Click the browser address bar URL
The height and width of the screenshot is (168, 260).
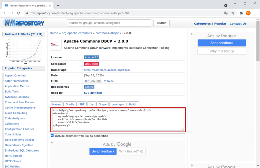coord(80,13)
